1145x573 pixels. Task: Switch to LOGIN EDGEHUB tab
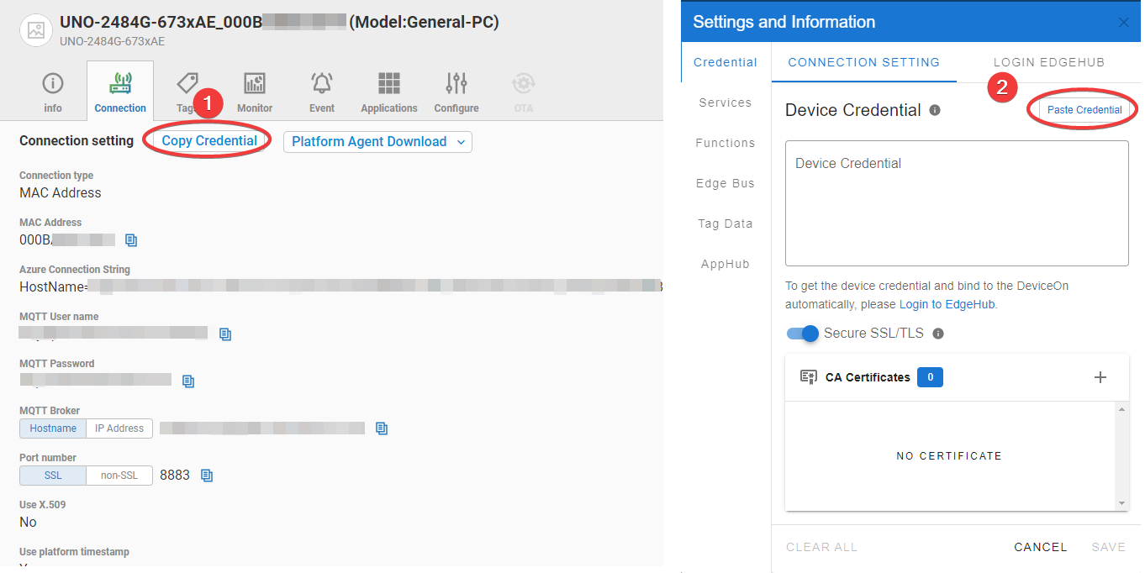(x=1048, y=62)
